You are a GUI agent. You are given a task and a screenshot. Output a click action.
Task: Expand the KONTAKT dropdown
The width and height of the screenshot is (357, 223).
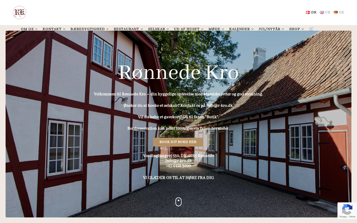pyautogui.click(x=54, y=29)
